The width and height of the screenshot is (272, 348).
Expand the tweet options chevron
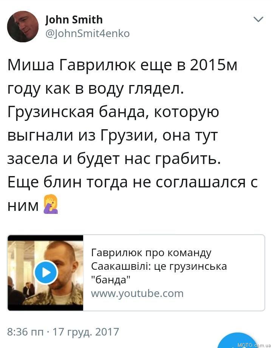pos(258,19)
